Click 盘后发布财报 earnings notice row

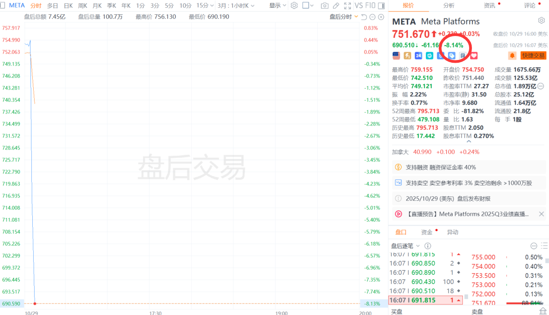468,198
